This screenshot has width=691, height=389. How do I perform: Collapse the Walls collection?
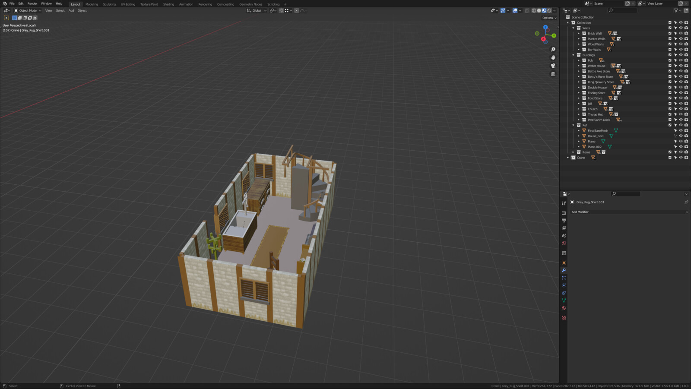574,28
